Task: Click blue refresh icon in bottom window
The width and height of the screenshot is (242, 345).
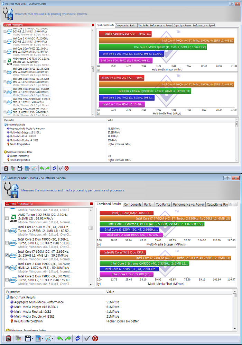Action: (78, 338)
